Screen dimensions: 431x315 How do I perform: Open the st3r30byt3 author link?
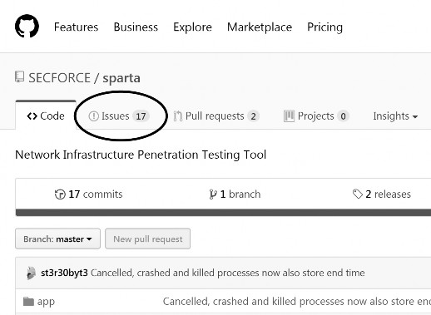click(x=64, y=273)
